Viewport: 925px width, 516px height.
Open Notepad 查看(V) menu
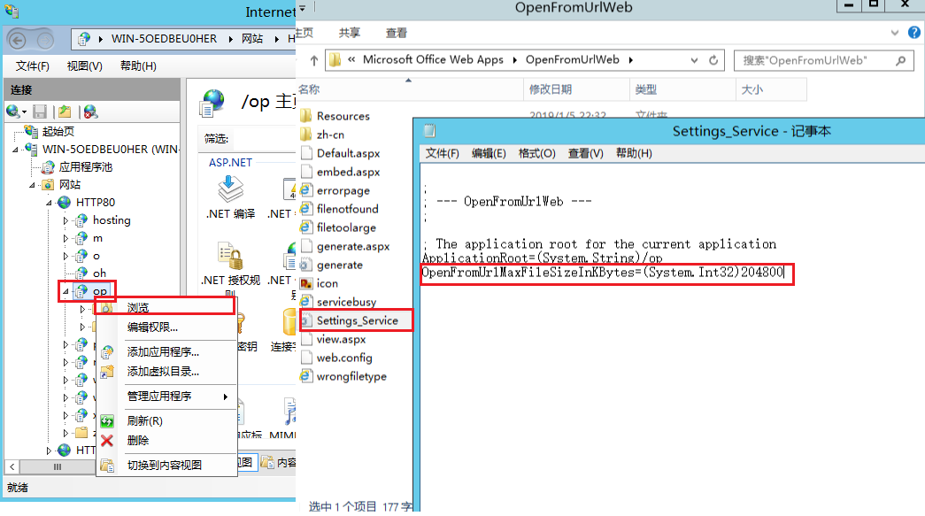[x=585, y=153]
